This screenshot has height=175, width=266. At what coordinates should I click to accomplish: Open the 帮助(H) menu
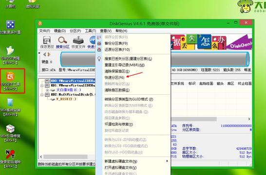coord(121,31)
